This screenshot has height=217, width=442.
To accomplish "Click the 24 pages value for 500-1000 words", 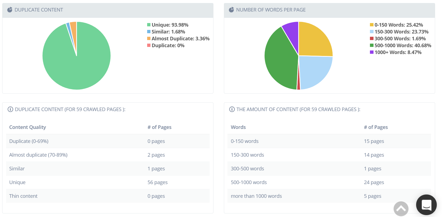I will coord(374,182).
